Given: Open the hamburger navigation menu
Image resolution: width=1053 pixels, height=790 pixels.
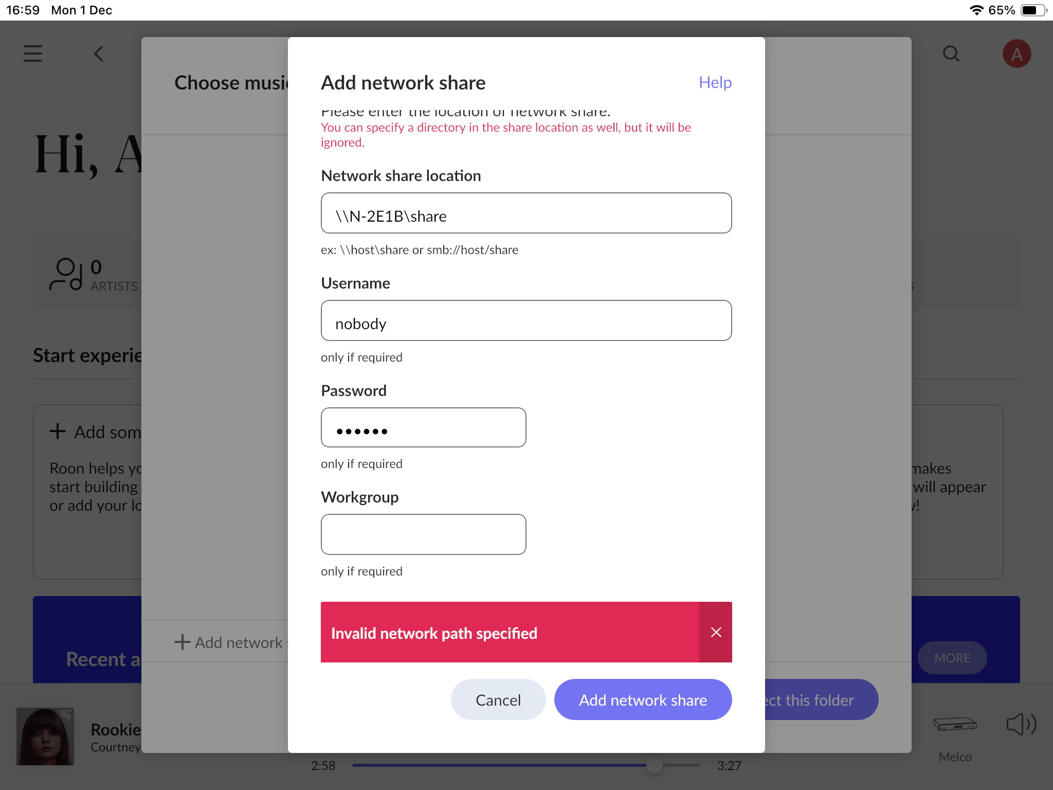Looking at the screenshot, I should (33, 53).
